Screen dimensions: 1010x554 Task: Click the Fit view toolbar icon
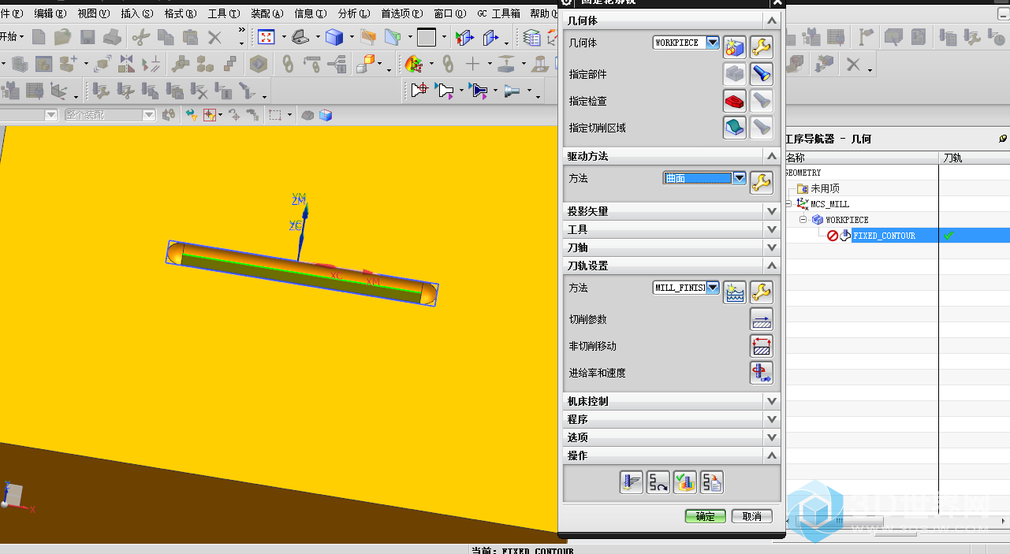tap(266, 37)
